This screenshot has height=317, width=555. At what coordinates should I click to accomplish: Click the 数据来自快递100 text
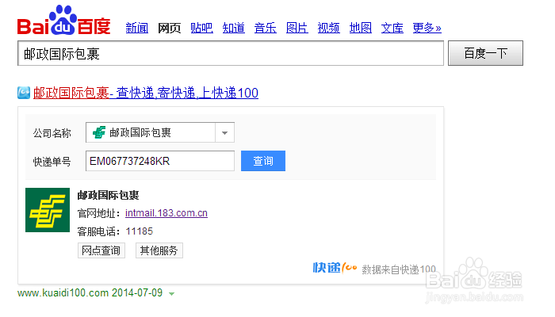pyautogui.click(x=399, y=269)
